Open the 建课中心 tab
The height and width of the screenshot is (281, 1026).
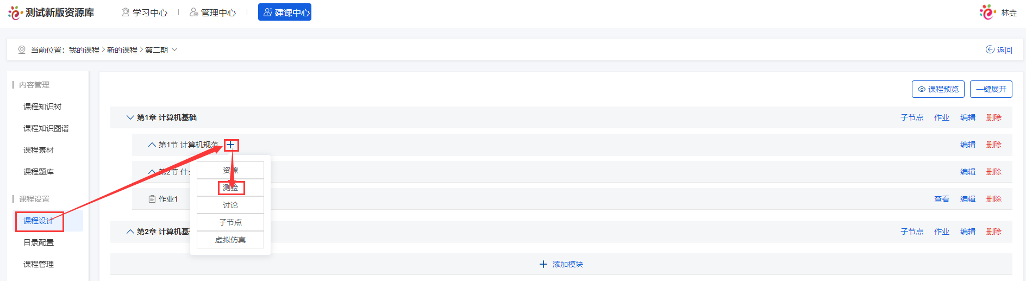point(285,13)
